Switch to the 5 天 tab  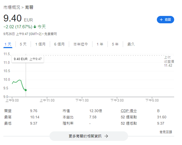pyautogui.click(x=23, y=44)
